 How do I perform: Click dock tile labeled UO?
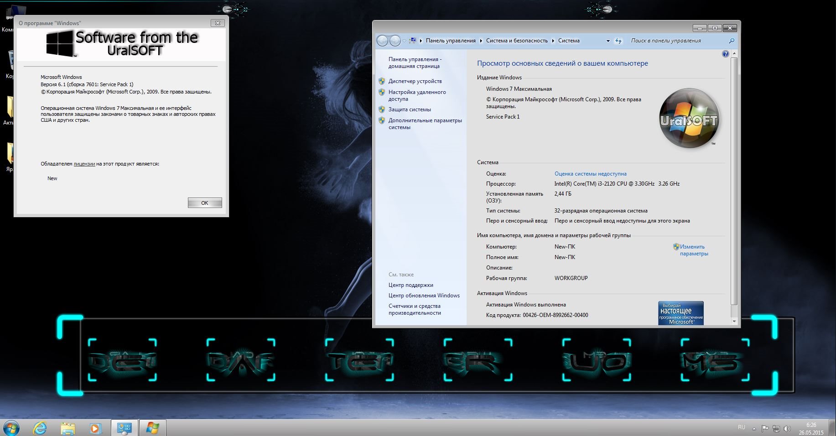597,360
